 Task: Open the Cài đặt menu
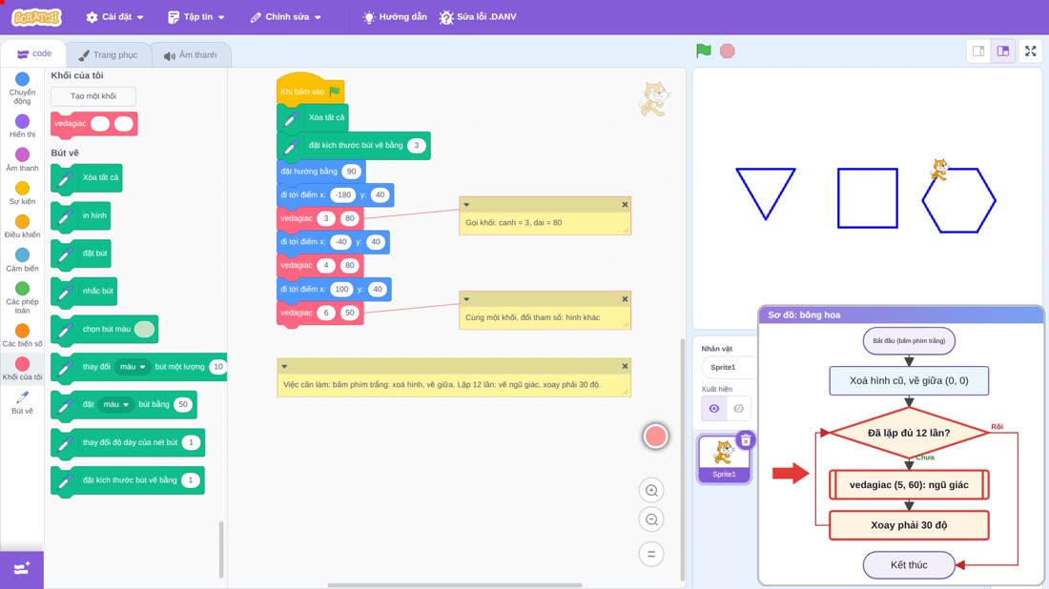115,17
